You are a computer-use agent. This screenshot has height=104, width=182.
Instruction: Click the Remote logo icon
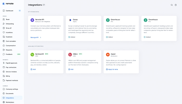tap(3, 4)
